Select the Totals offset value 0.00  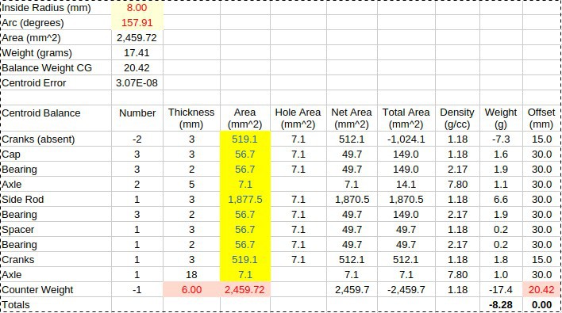pyautogui.click(x=541, y=305)
